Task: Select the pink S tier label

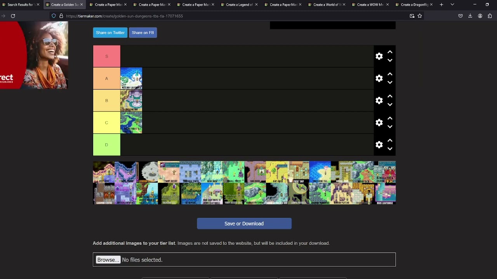Action: (107, 56)
